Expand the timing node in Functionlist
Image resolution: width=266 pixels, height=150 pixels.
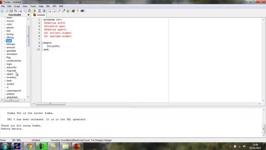5,34
